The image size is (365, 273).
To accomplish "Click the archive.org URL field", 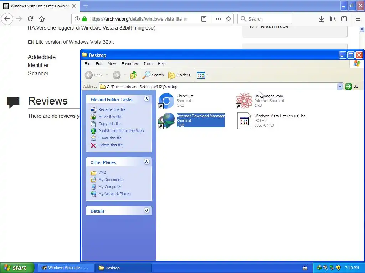I will point(139,19).
